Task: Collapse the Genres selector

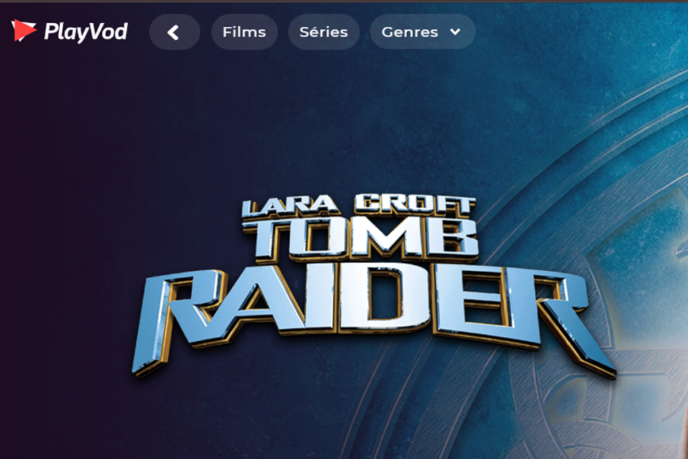Action: (422, 32)
